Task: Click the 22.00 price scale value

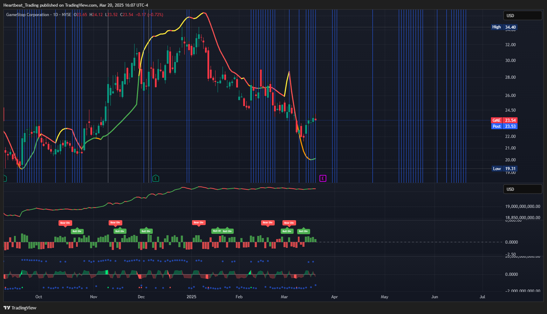Action: point(510,137)
